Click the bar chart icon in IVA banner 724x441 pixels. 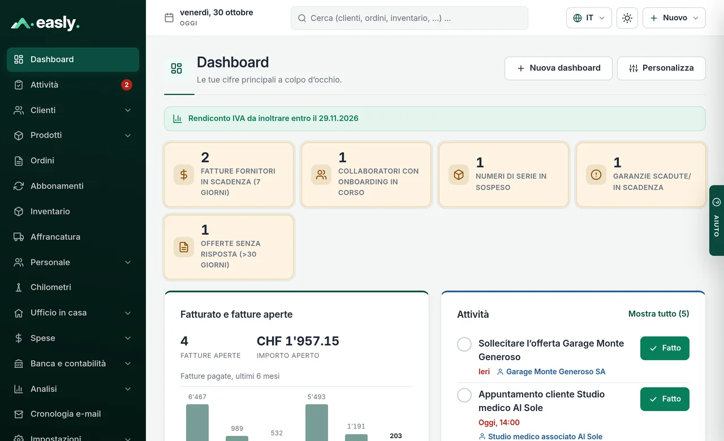(178, 119)
